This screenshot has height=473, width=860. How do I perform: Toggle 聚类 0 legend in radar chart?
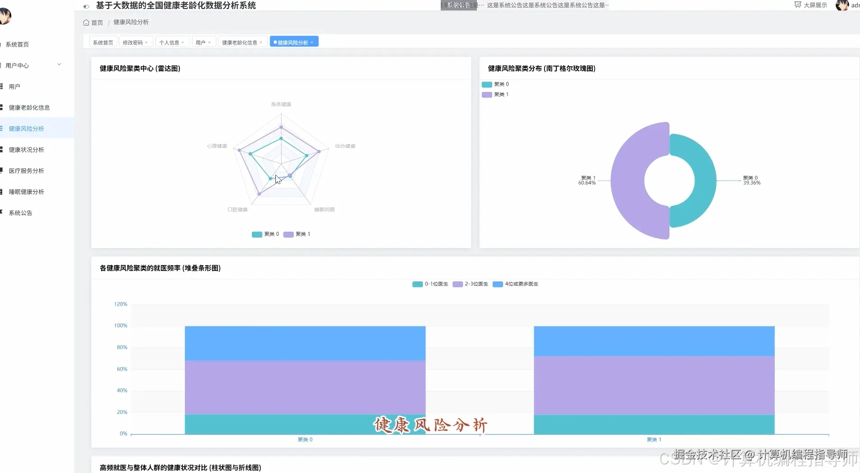click(x=265, y=234)
